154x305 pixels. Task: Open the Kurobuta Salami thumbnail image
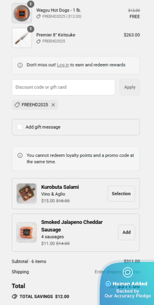[x=27, y=194]
